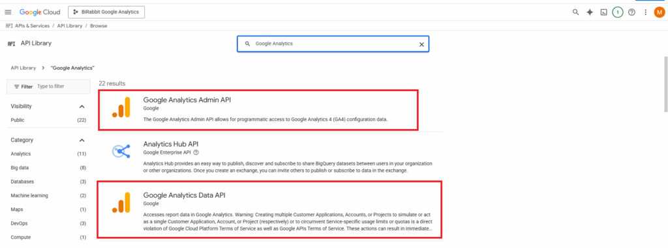Click the magnifier icon inside search box
668x248 pixels.
point(247,44)
